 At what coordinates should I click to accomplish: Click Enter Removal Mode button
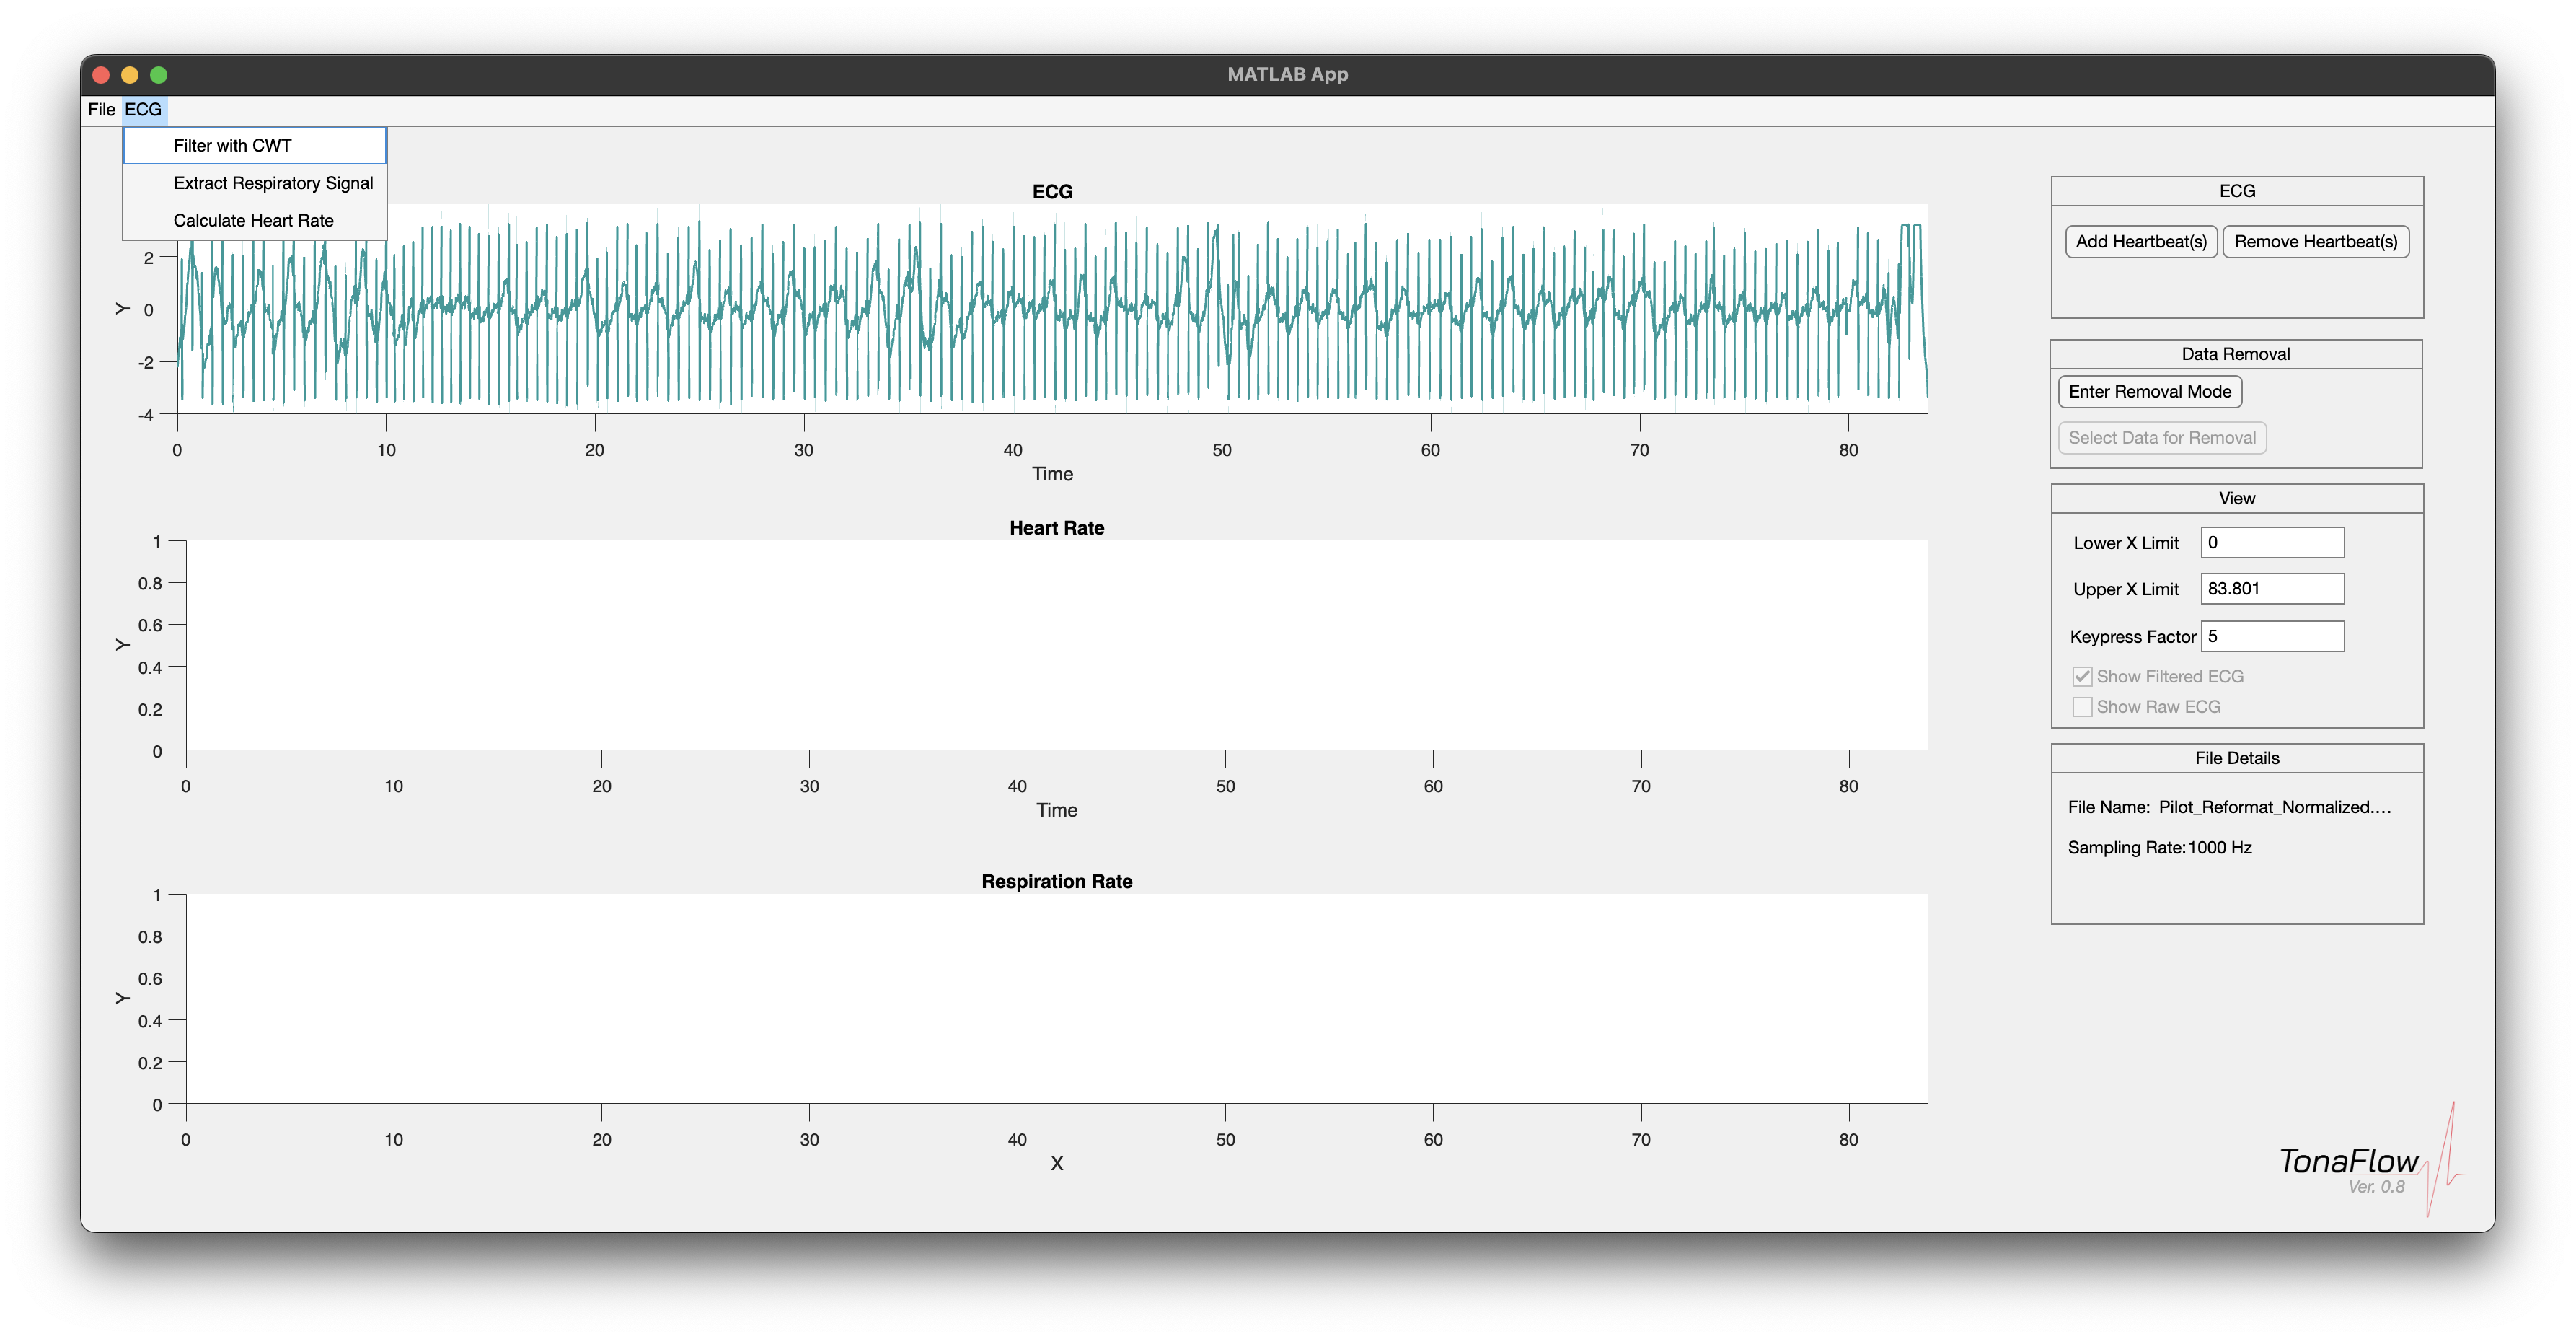[x=2149, y=392]
